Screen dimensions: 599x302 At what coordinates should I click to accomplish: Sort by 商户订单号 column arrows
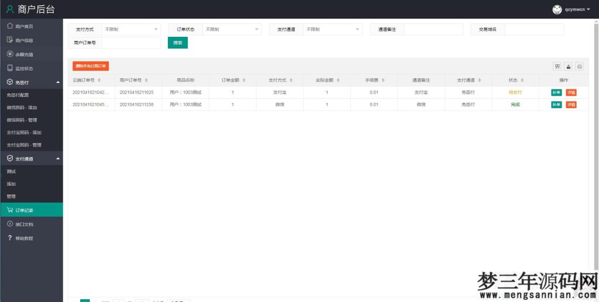146,80
